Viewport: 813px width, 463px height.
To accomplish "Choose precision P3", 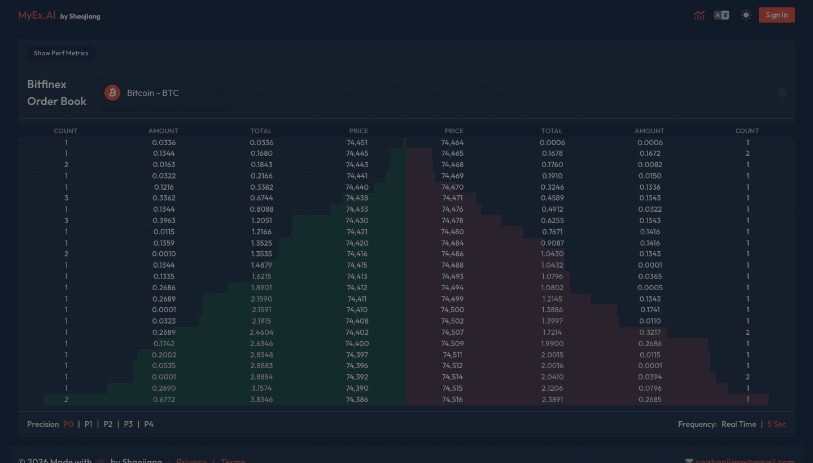I will point(128,424).
